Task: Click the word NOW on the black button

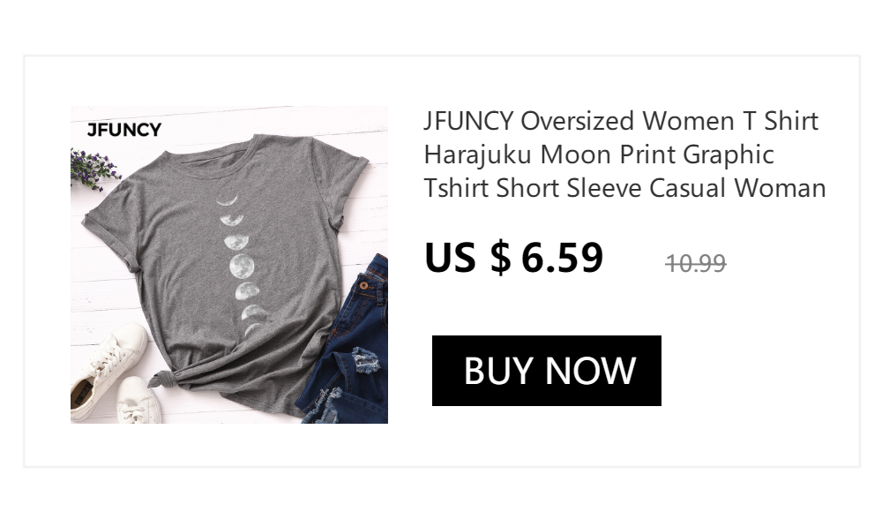Action: (x=590, y=371)
